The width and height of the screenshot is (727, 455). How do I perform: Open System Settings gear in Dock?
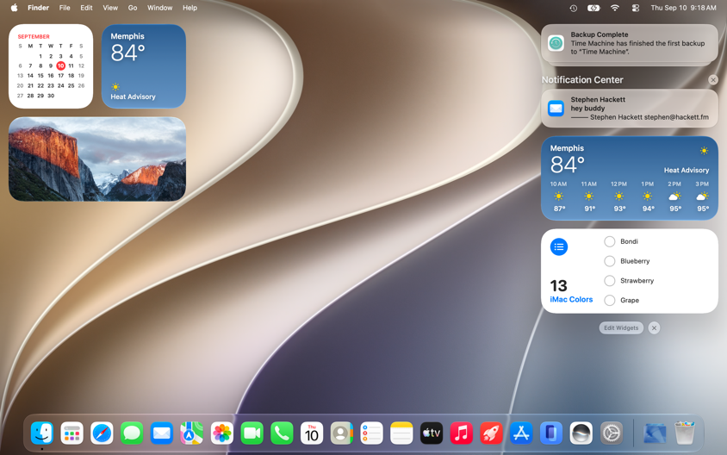pyautogui.click(x=612, y=433)
